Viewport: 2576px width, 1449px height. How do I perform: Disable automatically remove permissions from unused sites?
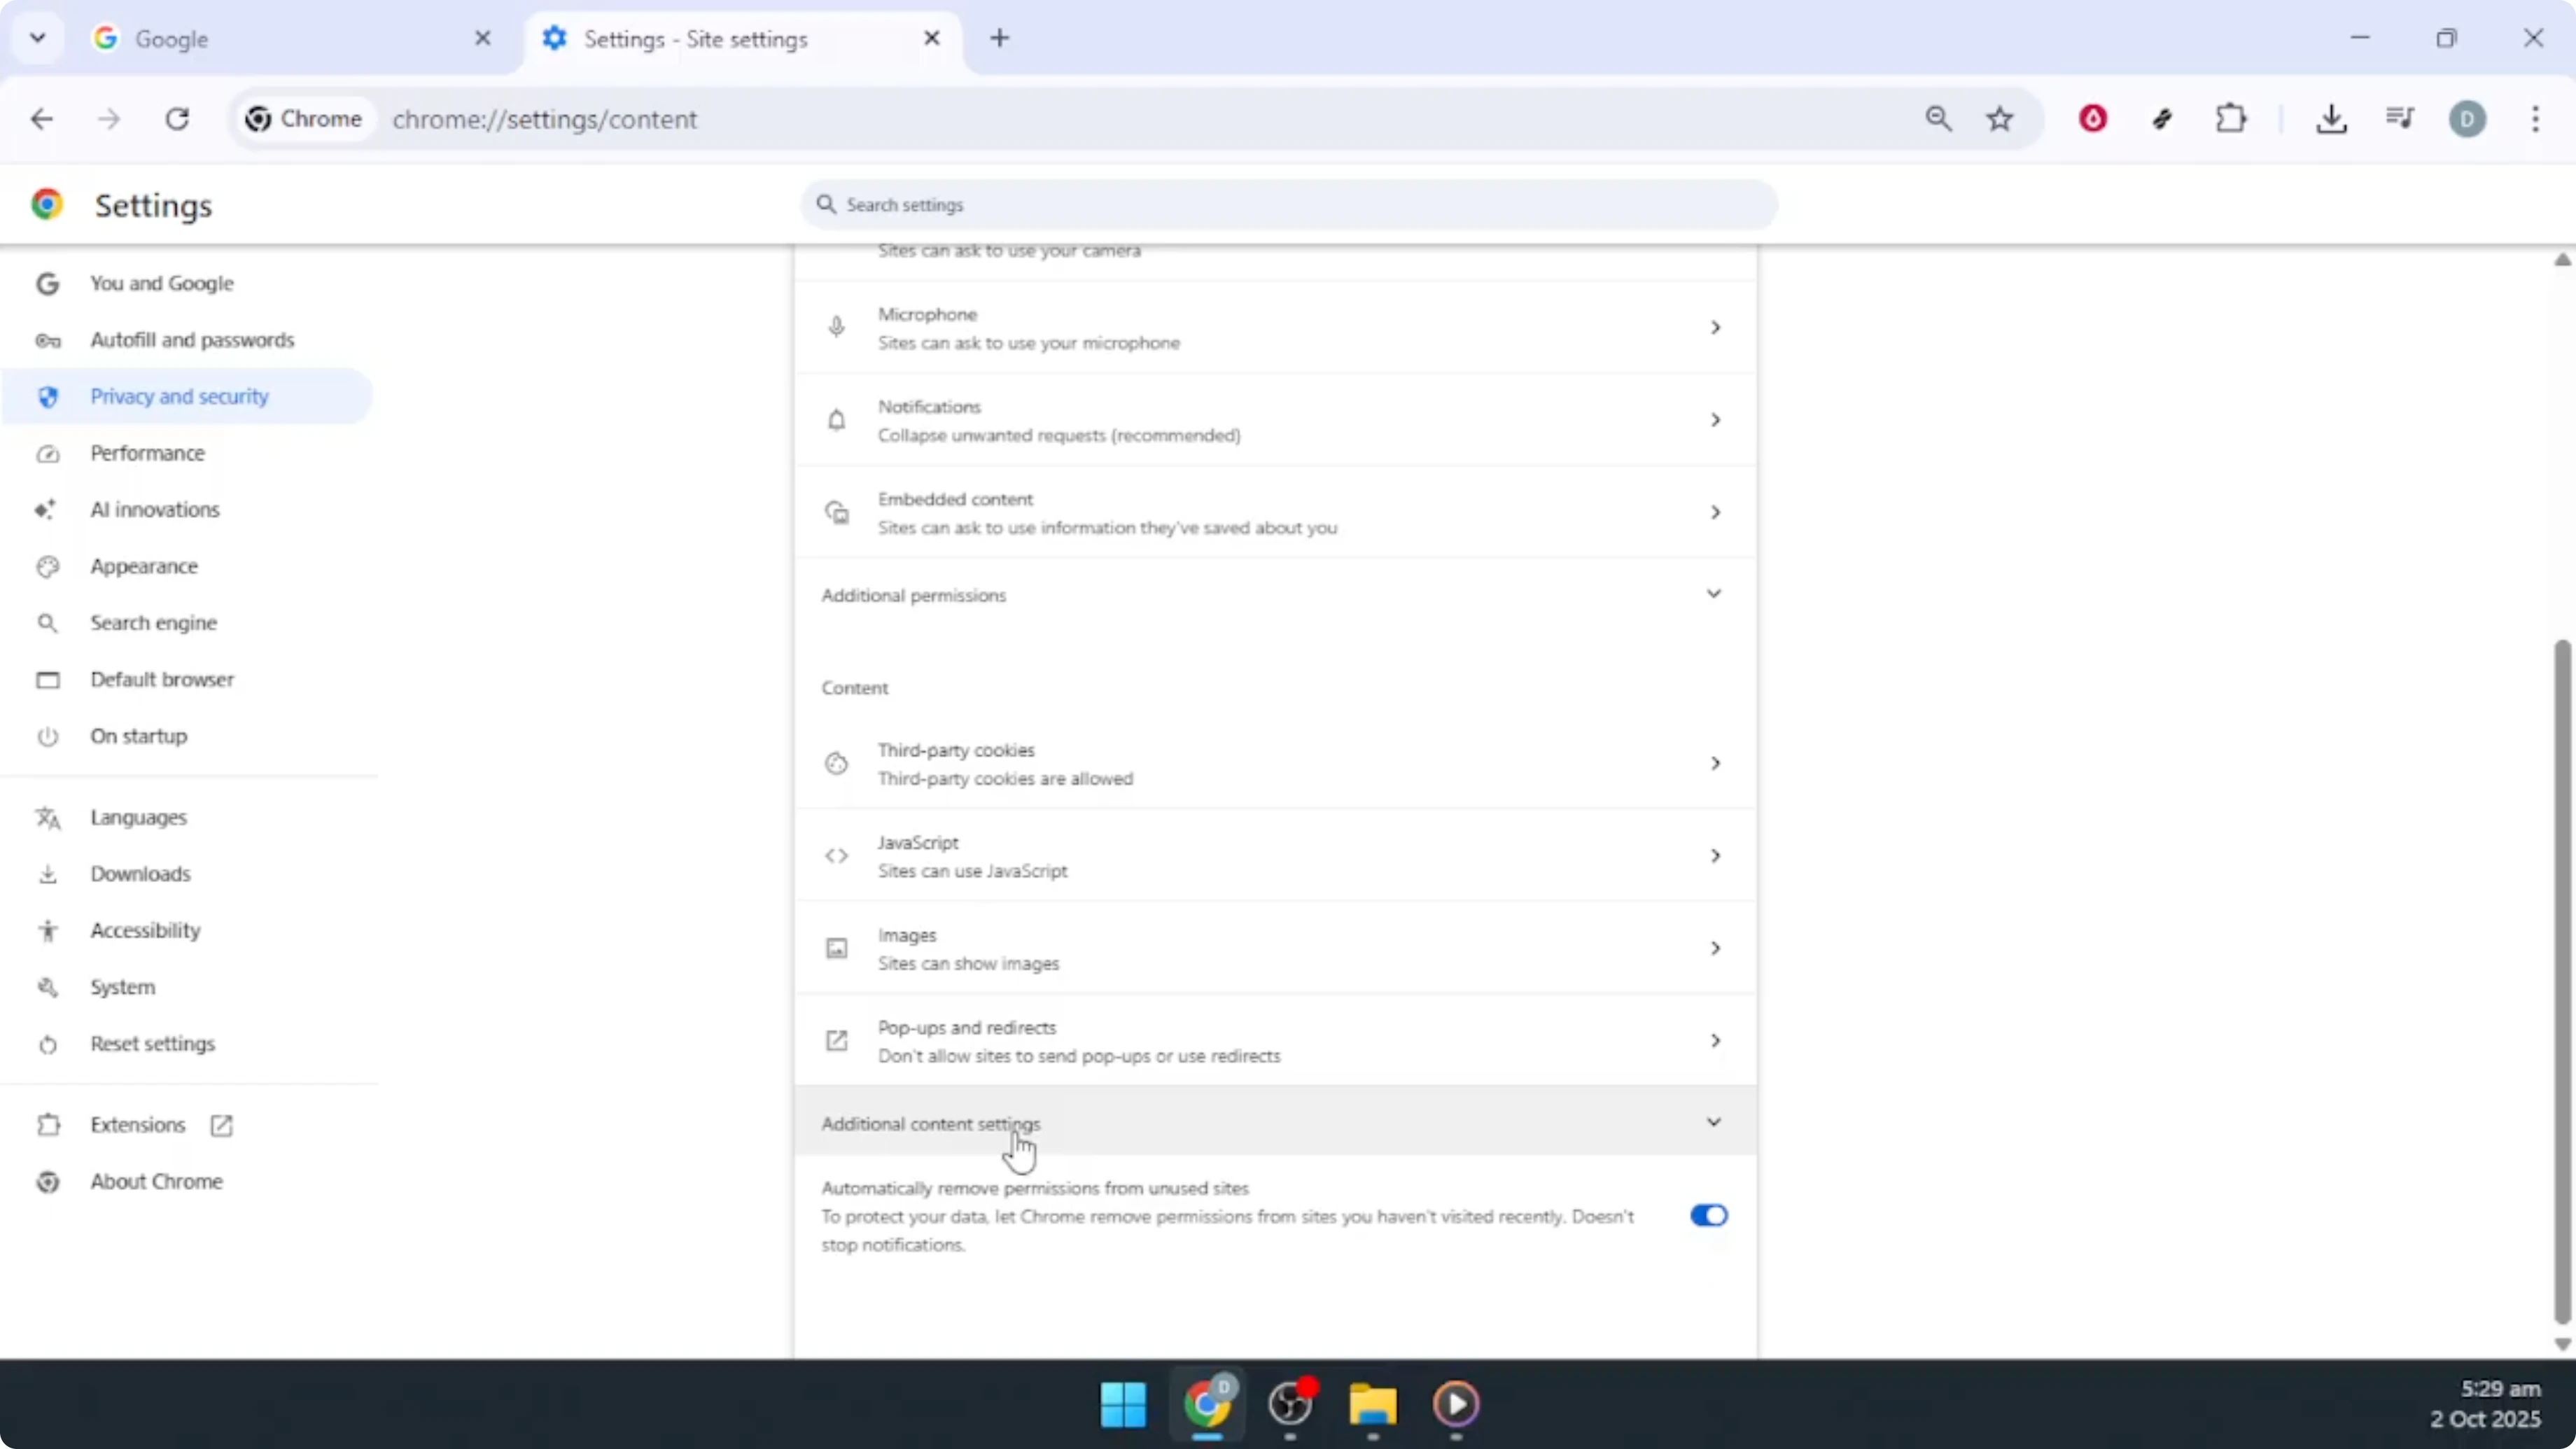(1708, 1215)
